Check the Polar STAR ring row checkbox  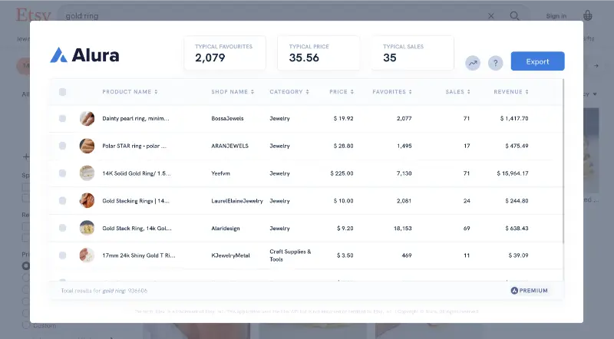click(63, 146)
